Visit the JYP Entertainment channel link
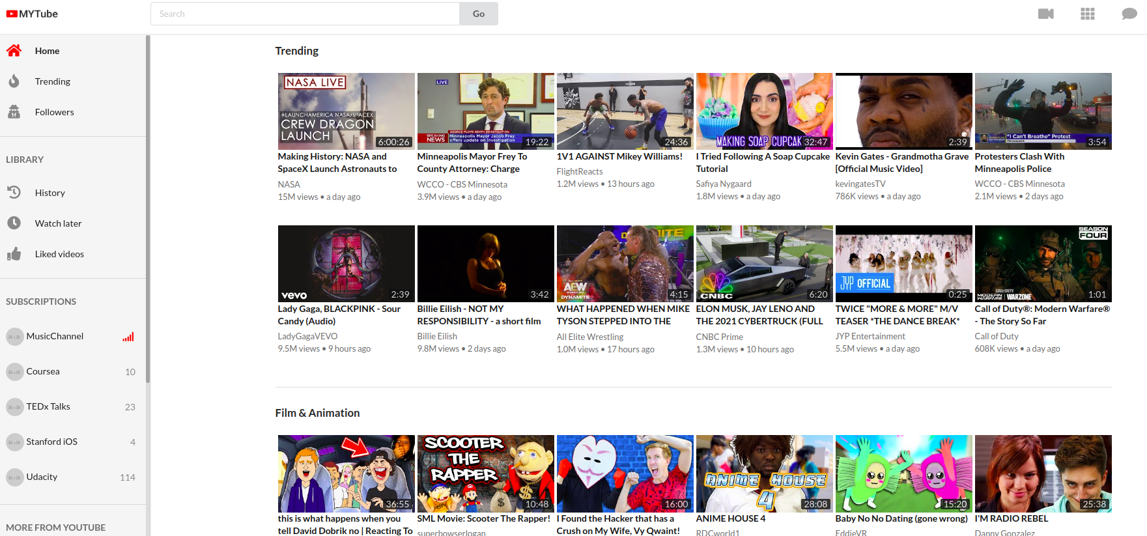1147x536 pixels. (870, 336)
